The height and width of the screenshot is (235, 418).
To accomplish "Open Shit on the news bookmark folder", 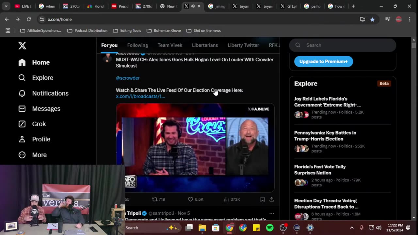I will pos(203,30).
